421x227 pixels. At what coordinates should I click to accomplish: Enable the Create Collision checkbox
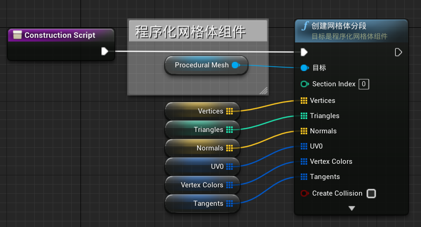[371, 193]
